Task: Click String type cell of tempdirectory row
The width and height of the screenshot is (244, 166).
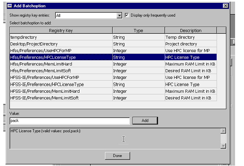Action: pyautogui.click(x=139, y=37)
